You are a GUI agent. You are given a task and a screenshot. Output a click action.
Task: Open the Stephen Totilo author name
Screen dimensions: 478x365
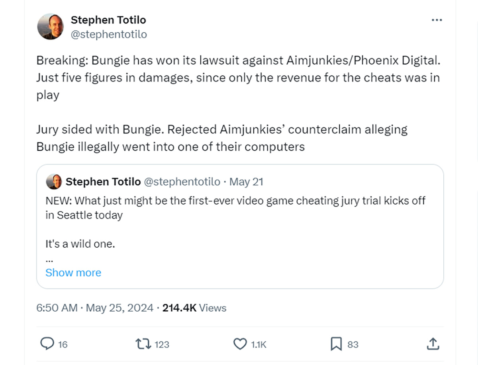(x=108, y=20)
